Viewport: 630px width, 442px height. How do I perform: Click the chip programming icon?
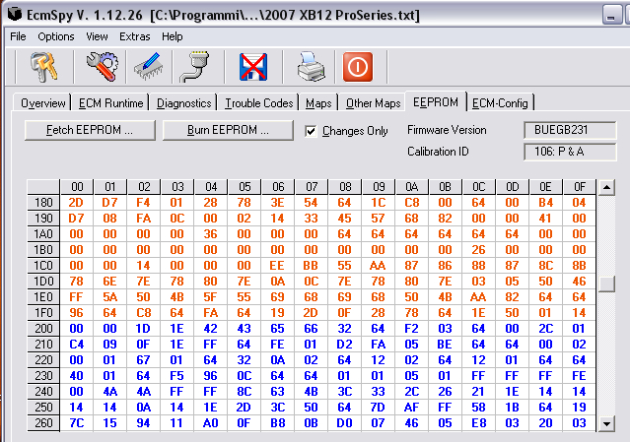point(147,68)
